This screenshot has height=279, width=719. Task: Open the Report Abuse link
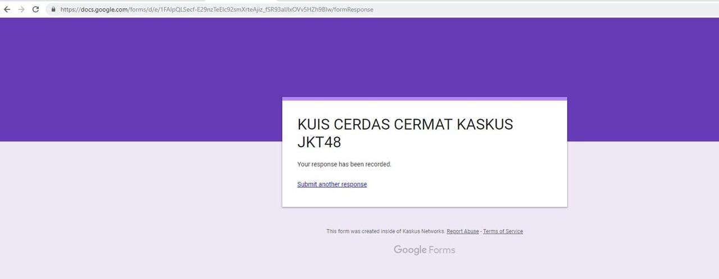[463, 231]
